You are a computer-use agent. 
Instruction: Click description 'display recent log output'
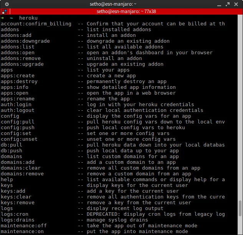[125, 208]
